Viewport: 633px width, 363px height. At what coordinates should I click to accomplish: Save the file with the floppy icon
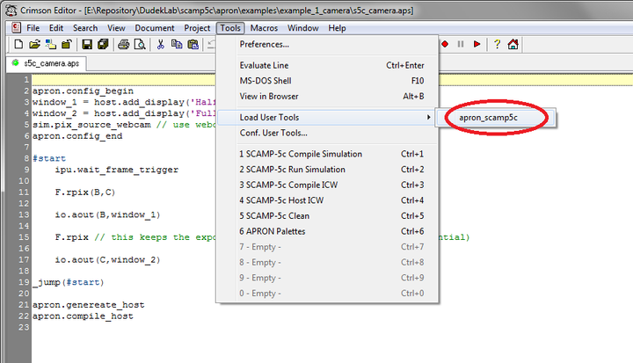pos(87,45)
